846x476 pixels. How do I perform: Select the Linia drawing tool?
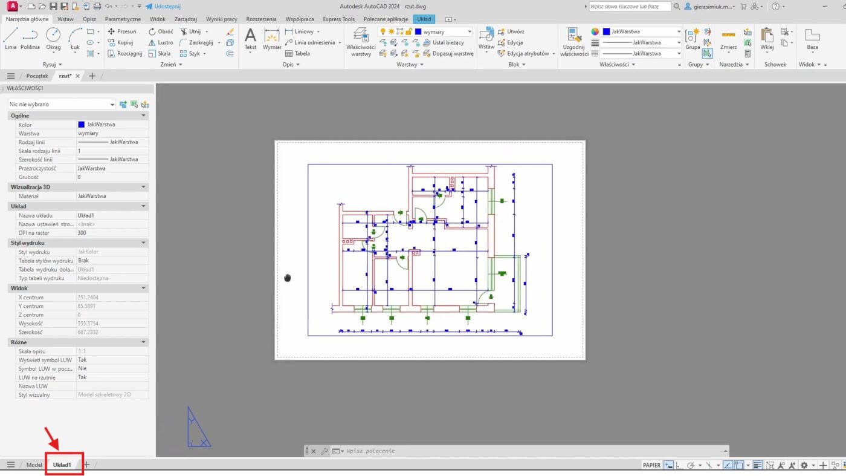click(x=10, y=38)
